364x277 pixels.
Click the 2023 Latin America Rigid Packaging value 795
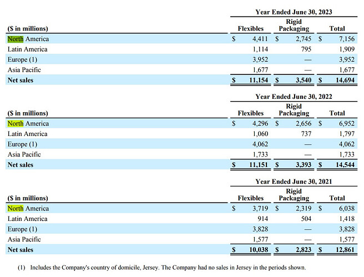[306, 49]
